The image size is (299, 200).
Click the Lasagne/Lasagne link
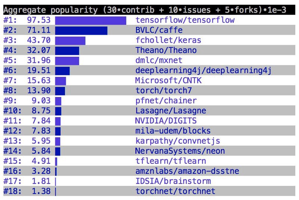[171, 111]
